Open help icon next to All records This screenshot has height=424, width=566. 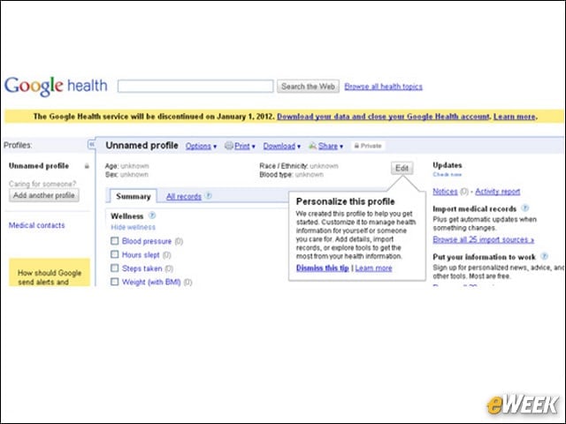pos(209,196)
